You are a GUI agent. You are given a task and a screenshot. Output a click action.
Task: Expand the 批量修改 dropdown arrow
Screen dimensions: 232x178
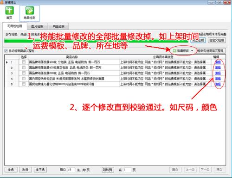192,51
